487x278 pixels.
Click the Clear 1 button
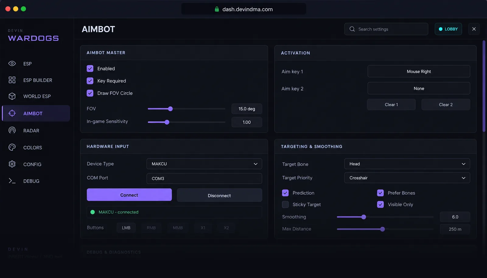click(x=391, y=104)
